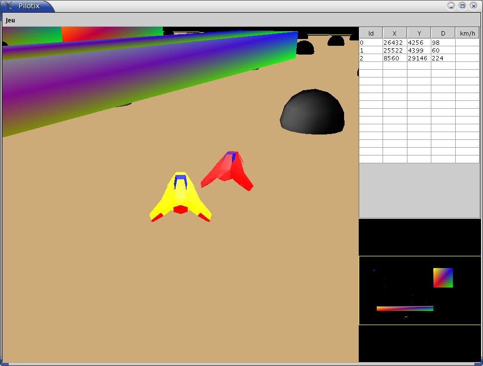This screenshot has width=483, height=366.
Task: Close the Pilotix window
Action: pyautogui.click(x=474, y=6)
